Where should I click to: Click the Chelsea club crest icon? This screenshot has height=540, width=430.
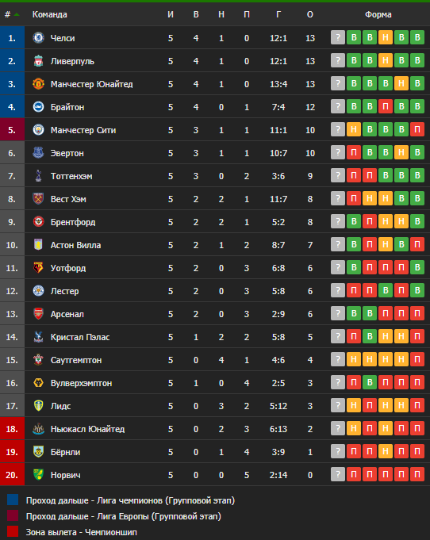click(x=38, y=37)
